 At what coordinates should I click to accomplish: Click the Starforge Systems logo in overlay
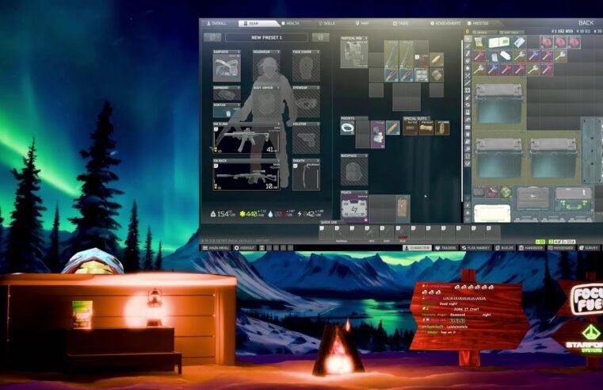[x=586, y=339]
